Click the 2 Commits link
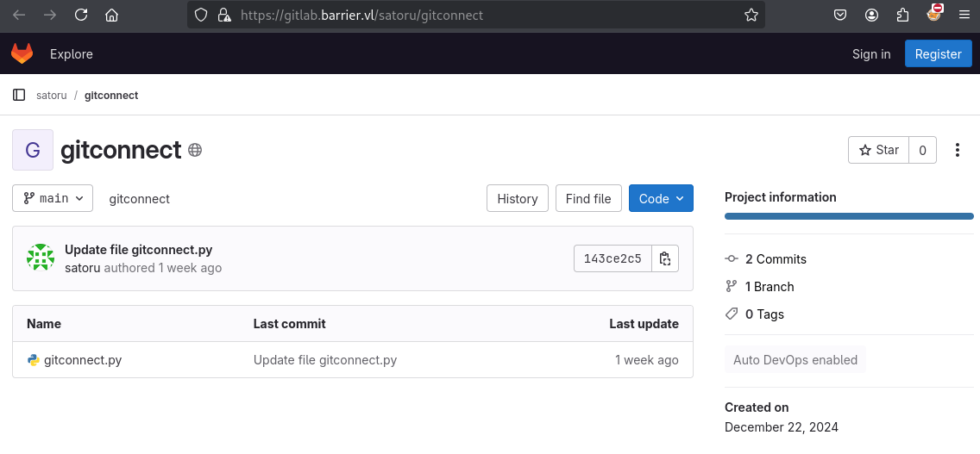The height and width of the screenshot is (454, 980). click(x=776, y=258)
